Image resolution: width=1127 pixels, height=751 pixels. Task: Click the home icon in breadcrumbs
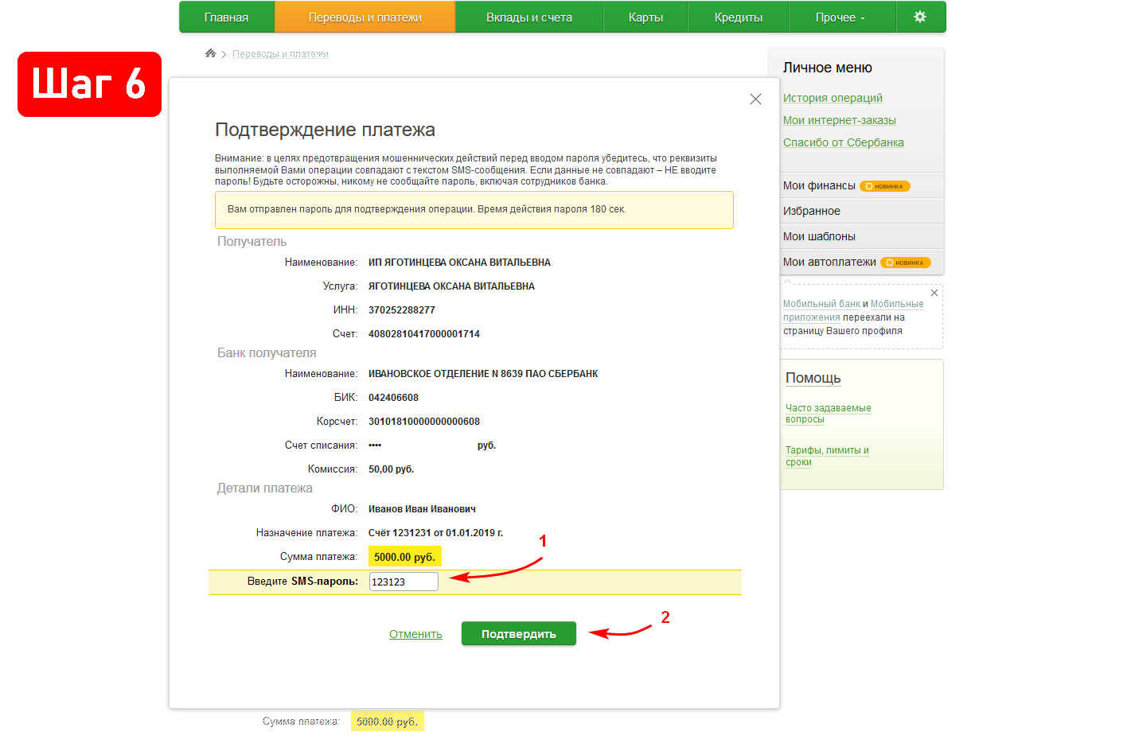[210, 53]
